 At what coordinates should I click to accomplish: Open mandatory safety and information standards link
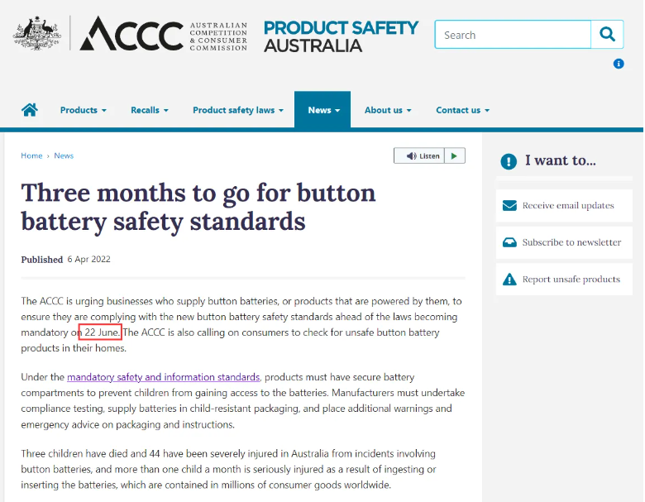tap(163, 377)
